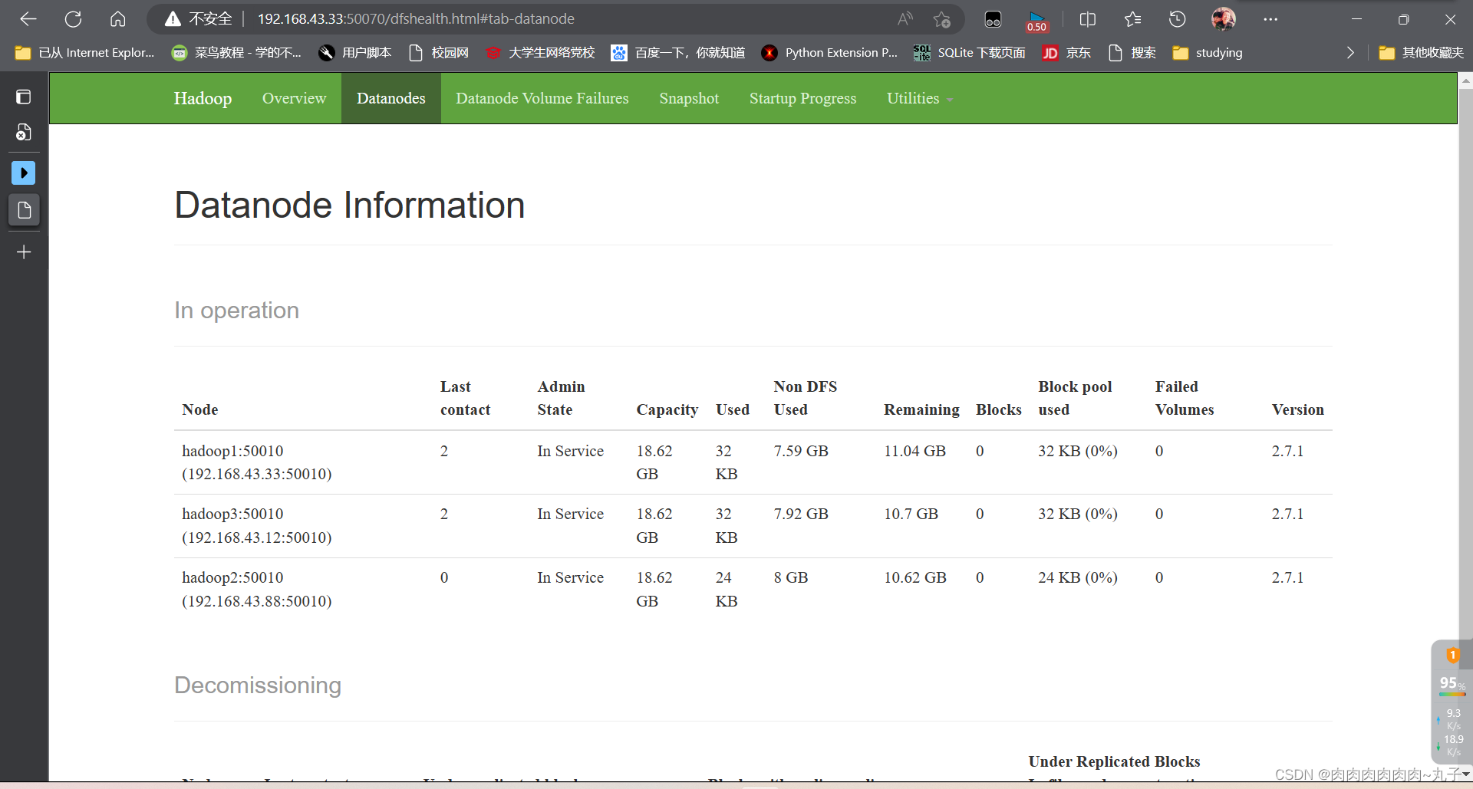Viewport: 1473px width, 789px height.
Task: Click the sidebar tab with gear page icon
Action: click(24, 133)
